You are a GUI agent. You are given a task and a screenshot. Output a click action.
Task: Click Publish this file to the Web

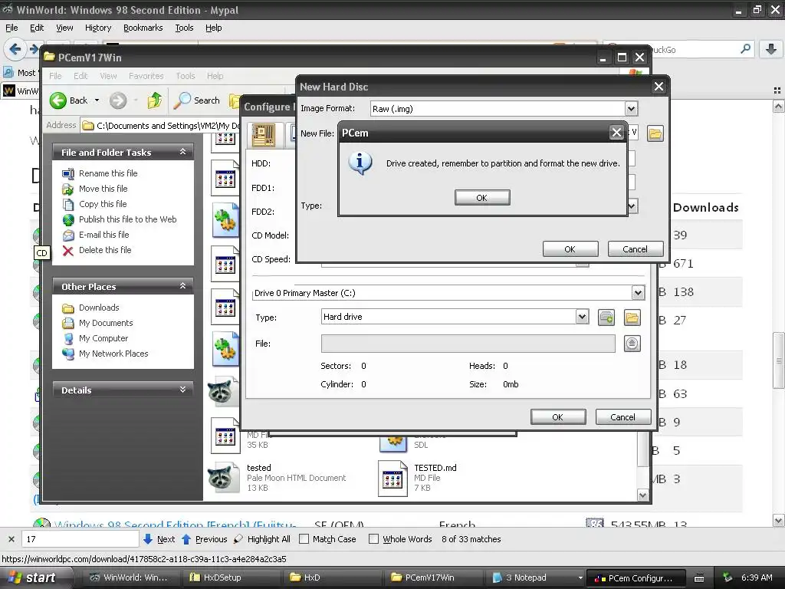pyautogui.click(x=128, y=219)
